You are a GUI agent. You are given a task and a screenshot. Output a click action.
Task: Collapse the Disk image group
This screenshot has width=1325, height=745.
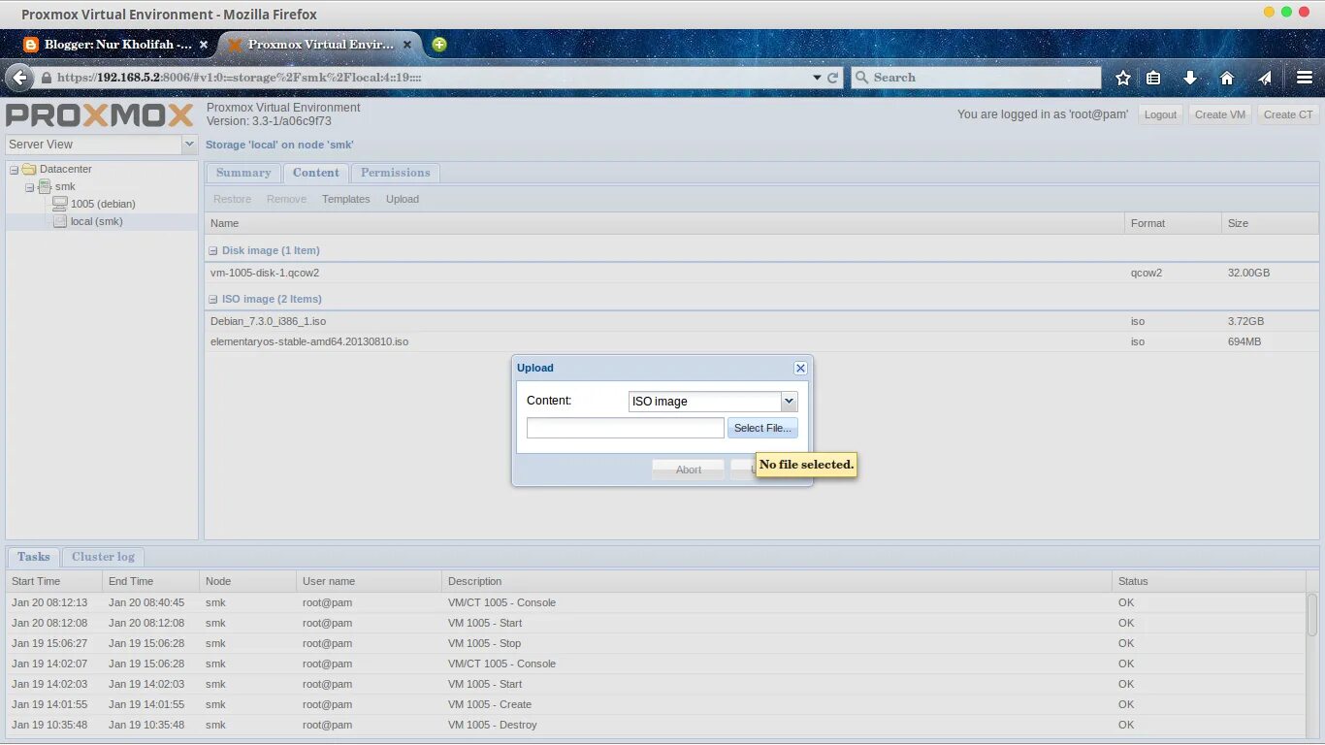click(213, 250)
